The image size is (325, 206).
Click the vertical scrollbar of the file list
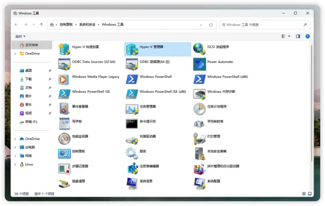[x=311, y=103]
